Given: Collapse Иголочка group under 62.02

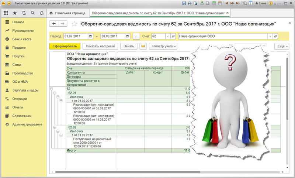Looking at the screenshot, I should point(58,131).
